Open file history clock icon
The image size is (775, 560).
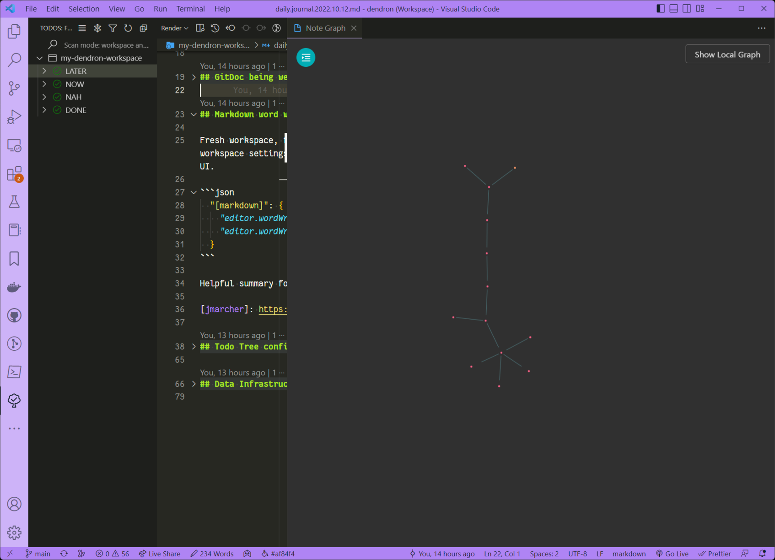point(215,28)
